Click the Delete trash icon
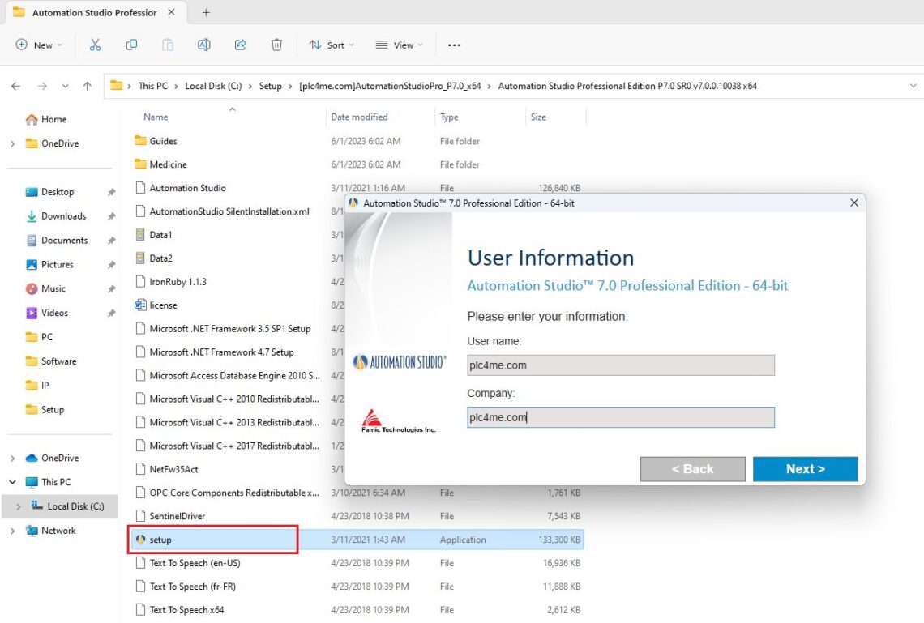The image size is (924, 623). [276, 45]
